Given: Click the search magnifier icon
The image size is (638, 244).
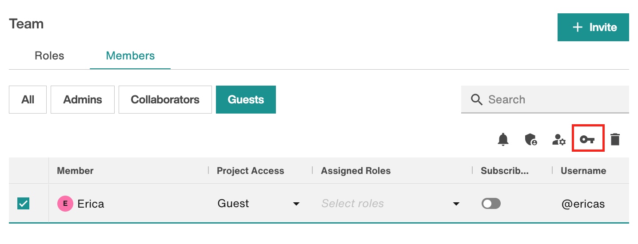Looking at the screenshot, I should coord(476,99).
